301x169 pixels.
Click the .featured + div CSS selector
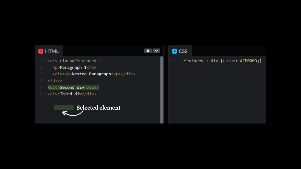(x=200, y=61)
